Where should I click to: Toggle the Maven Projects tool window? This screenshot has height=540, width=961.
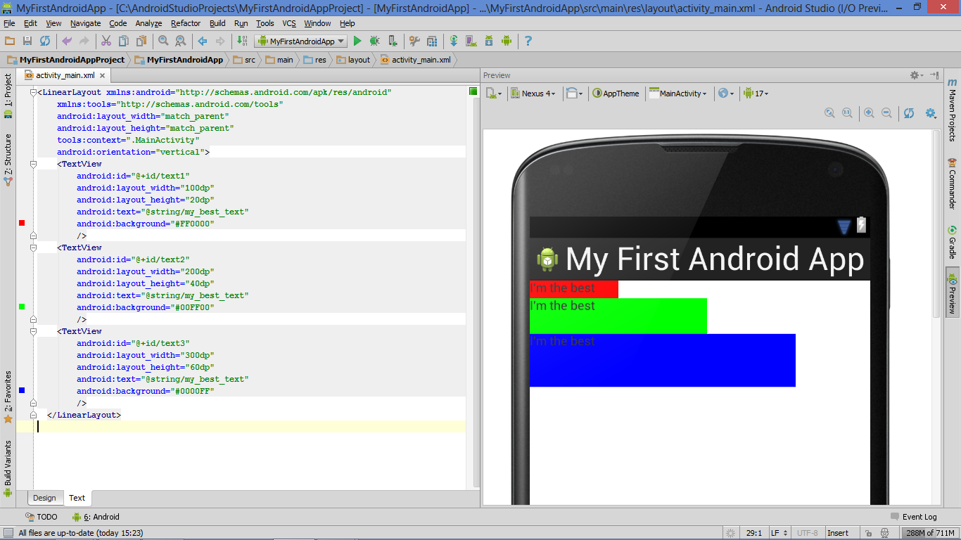tap(953, 109)
